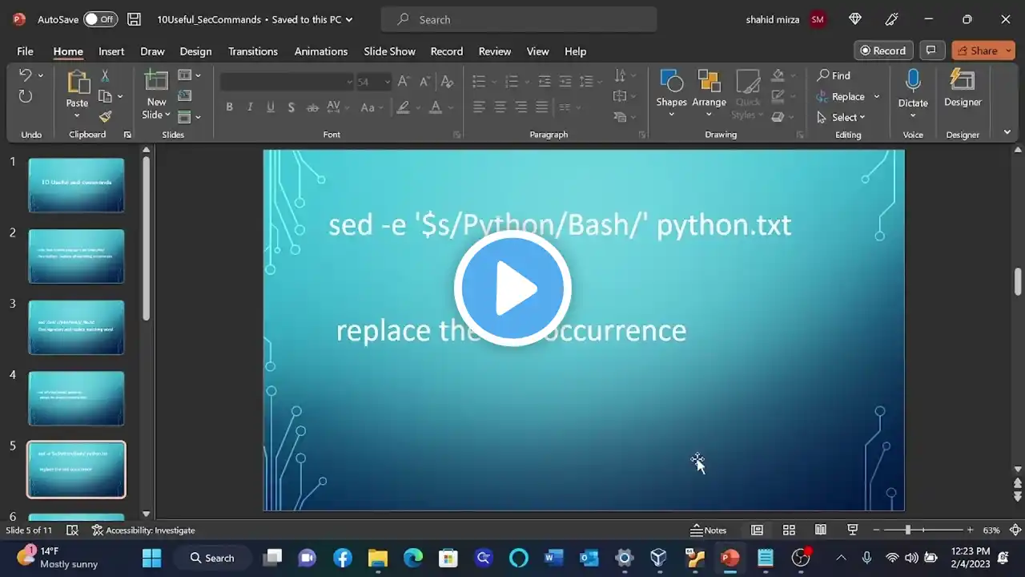Toggle Bold formatting button
Image resolution: width=1025 pixels, height=577 pixels.
click(229, 107)
